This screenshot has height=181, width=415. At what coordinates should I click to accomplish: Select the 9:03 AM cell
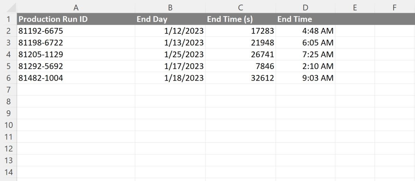305,78
